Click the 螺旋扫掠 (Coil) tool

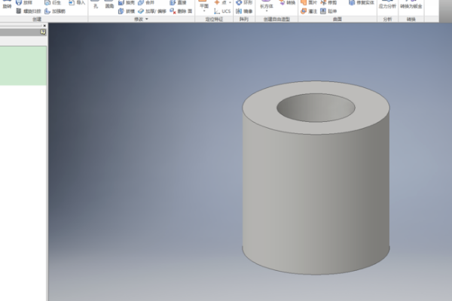coord(29,11)
